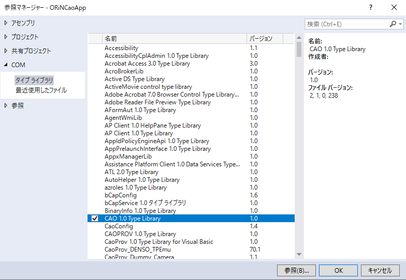Select Adobe Acrobat 7.0 Browser Control row
The height and width of the screenshot is (280, 406).
coord(191,95)
